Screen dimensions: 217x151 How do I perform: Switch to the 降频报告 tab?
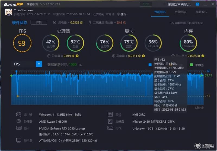(201, 12)
